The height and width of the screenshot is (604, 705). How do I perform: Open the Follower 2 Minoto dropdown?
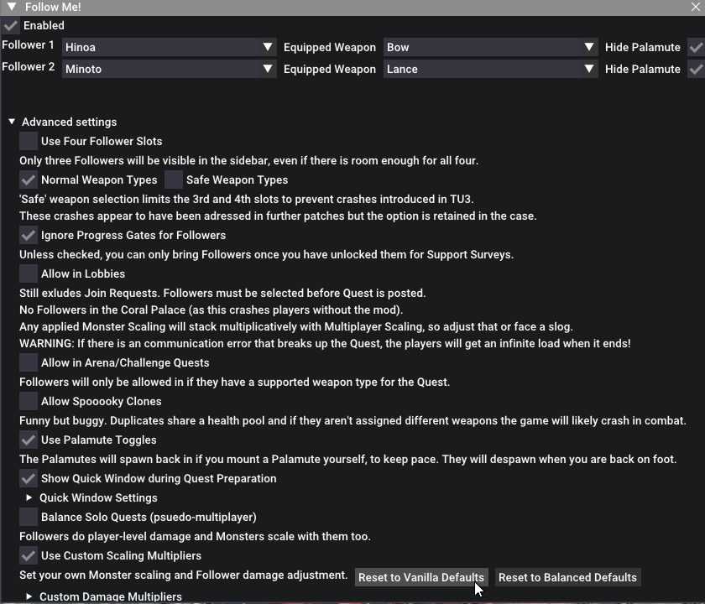169,69
